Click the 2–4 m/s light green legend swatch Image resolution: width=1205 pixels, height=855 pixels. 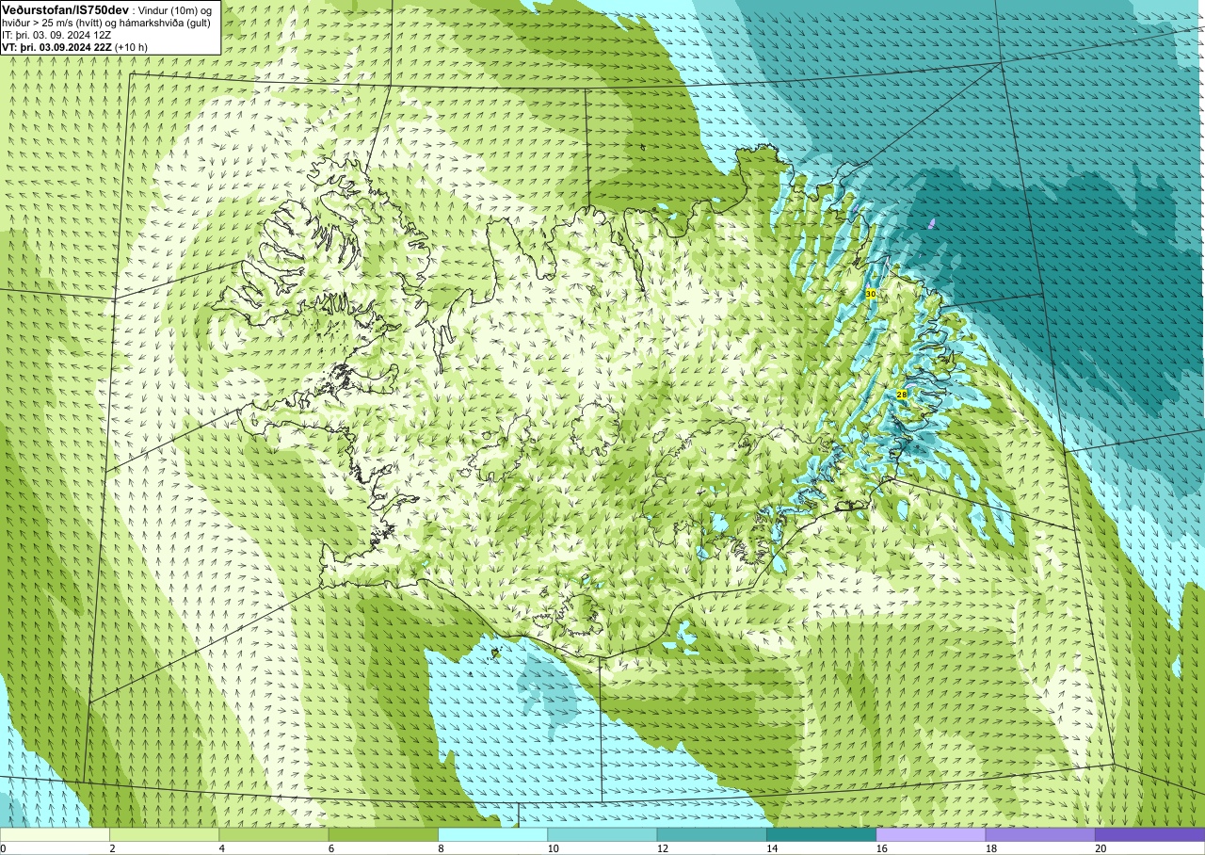(x=165, y=834)
